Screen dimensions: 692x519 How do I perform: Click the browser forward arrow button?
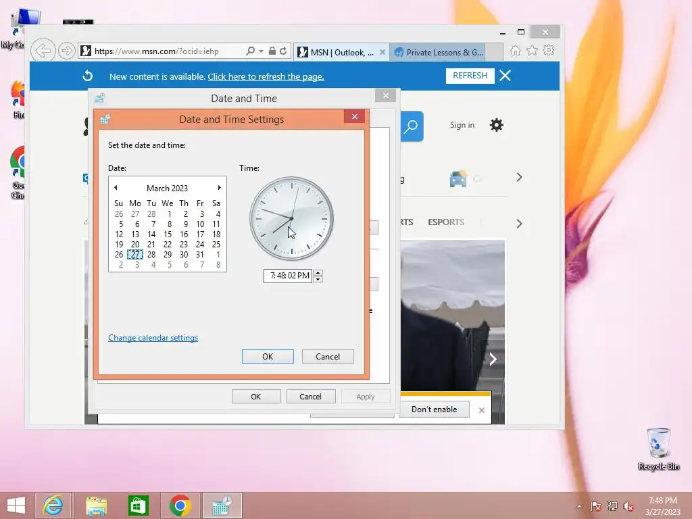coord(66,51)
